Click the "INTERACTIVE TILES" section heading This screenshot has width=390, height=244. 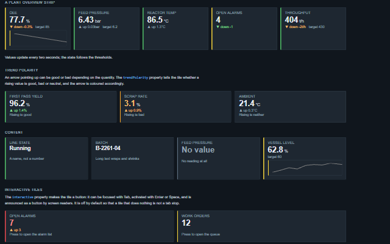(23, 190)
